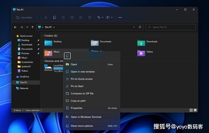Screen dimensions: 209x133
Task: Open the Layout and view options dropdown
Action: pos(109,17)
